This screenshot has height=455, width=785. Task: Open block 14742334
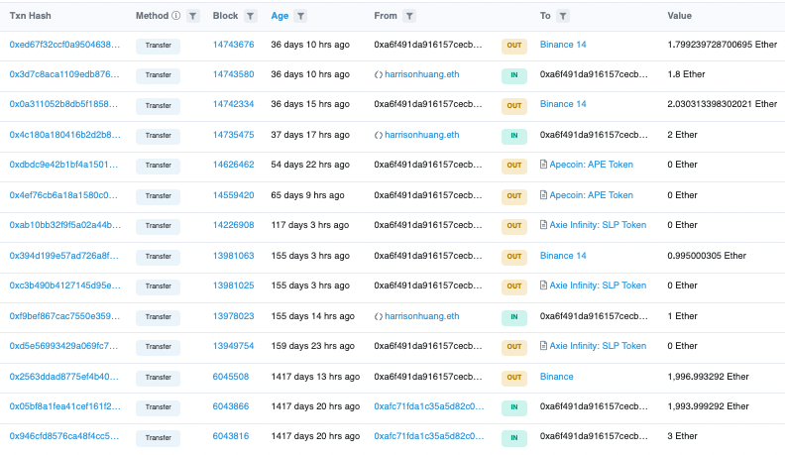233,104
